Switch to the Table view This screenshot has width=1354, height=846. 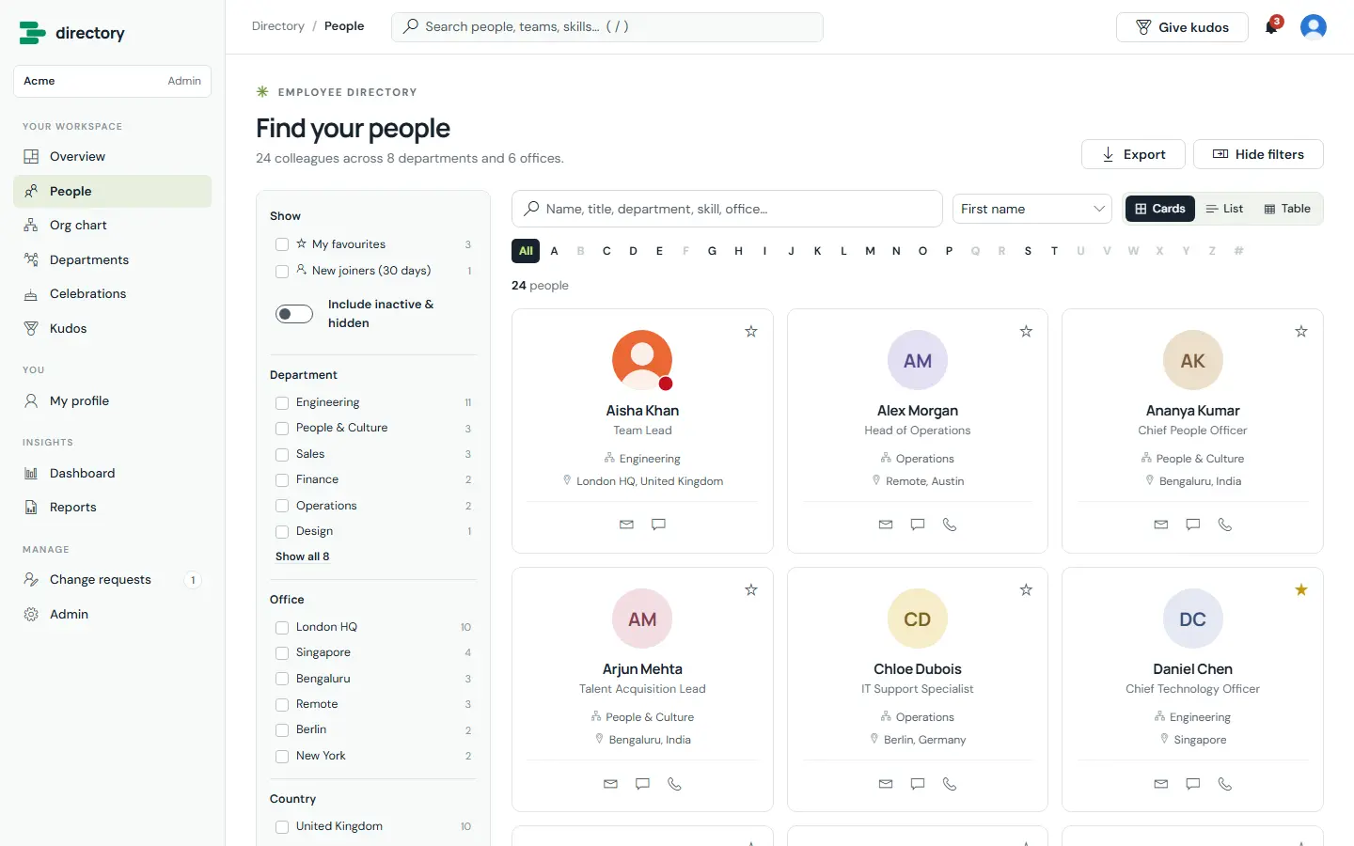click(1287, 209)
